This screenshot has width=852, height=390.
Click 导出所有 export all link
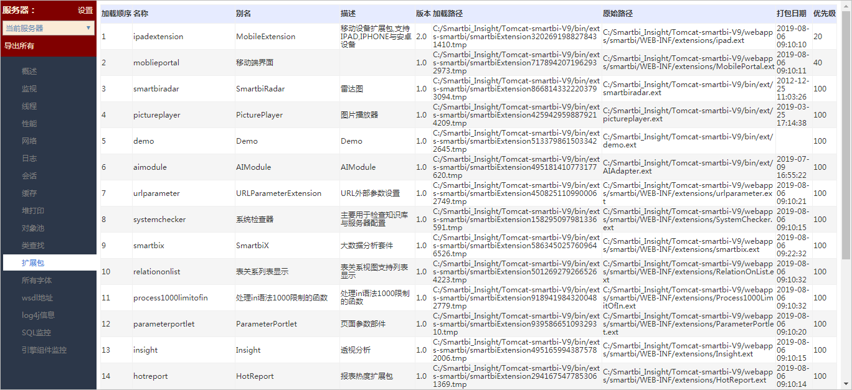19,45
